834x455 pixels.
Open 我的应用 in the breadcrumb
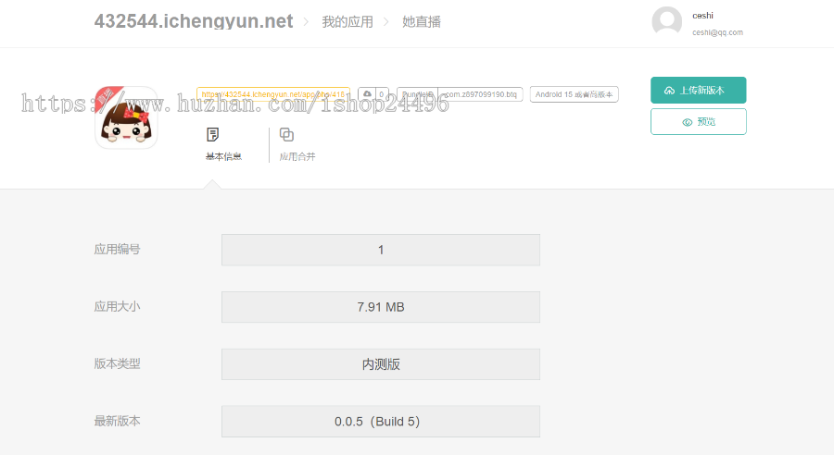coord(347,22)
